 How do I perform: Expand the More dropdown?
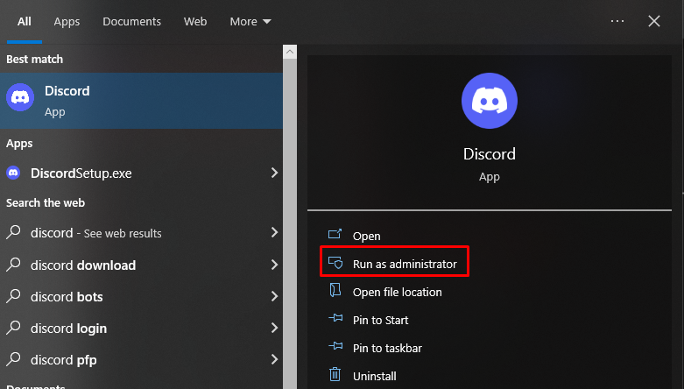[250, 21]
